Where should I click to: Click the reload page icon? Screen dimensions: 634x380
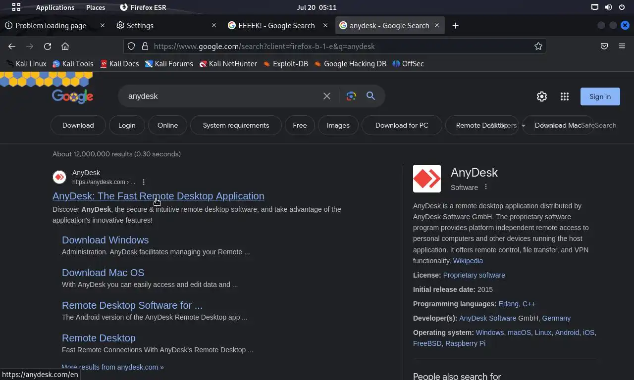48,46
